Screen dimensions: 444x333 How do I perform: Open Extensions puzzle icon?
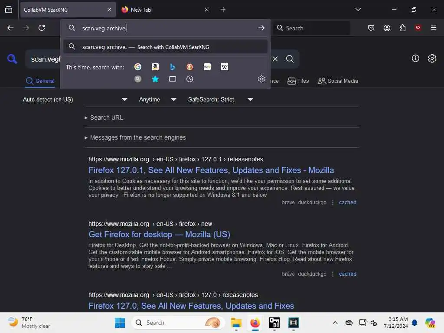[402, 28]
